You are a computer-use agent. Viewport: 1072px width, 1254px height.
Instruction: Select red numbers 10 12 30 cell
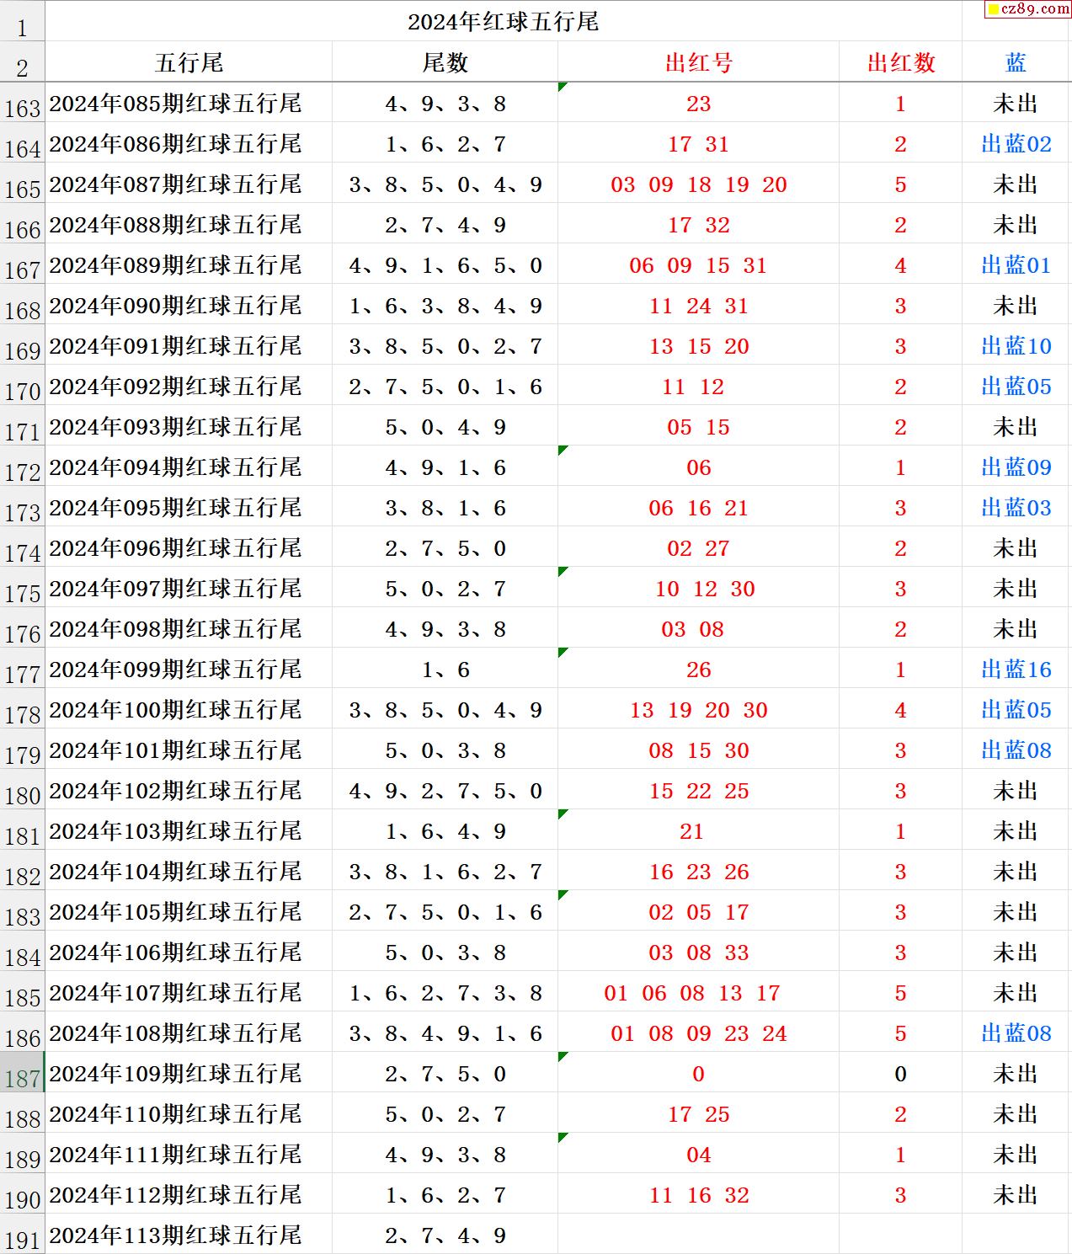[698, 589]
